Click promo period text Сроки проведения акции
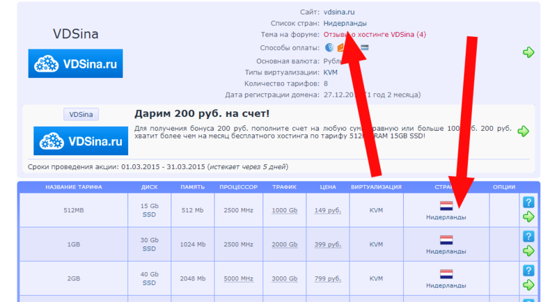This screenshot has width=557, height=302. coord(158,167)
